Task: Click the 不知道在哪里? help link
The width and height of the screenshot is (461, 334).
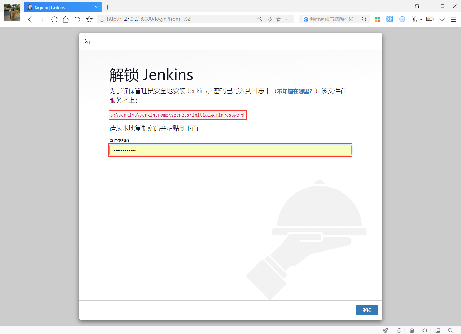Action: pos(295,91)
